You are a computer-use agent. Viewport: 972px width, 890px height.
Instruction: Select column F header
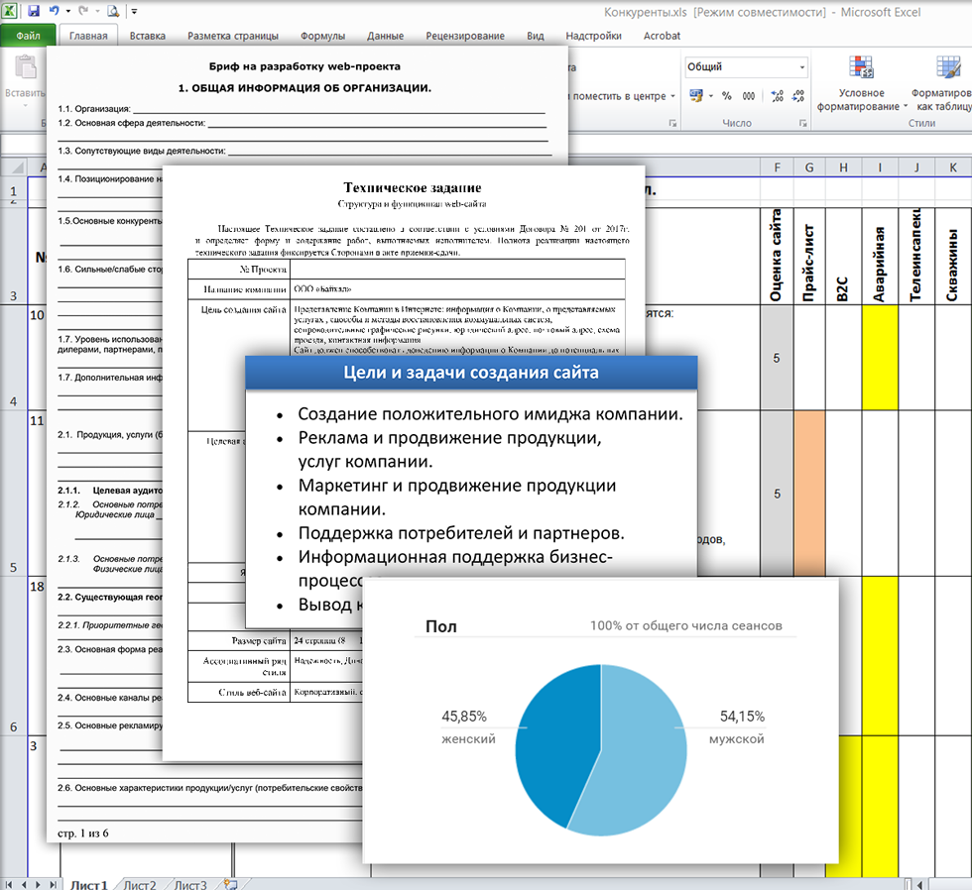point(777,167)
